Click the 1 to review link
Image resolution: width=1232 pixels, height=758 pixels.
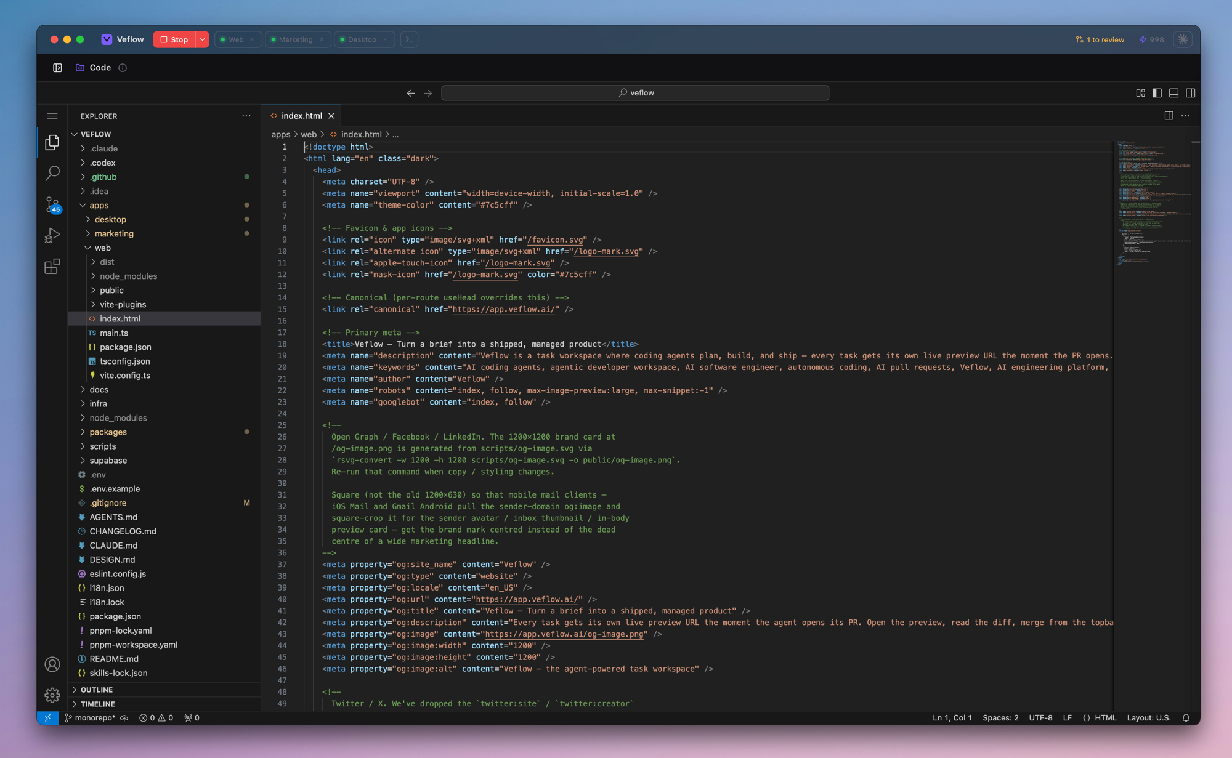point(1100,39)
